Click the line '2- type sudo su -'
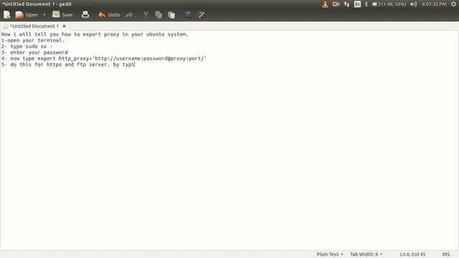459x258 pixels. pos(27,46)
